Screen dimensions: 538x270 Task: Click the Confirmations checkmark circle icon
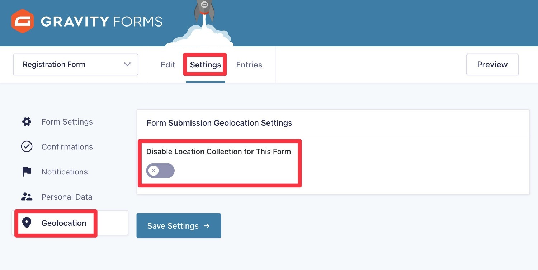(27, 146)
